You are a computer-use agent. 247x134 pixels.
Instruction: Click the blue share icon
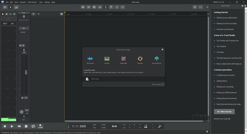coord(200,7)
